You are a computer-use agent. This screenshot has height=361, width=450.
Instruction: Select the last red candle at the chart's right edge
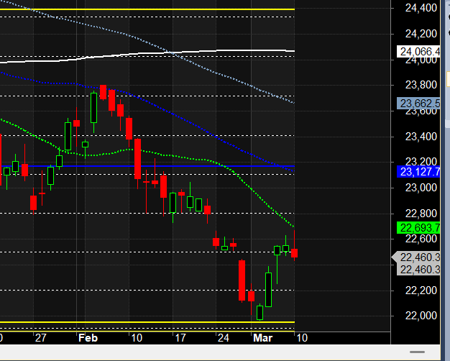(x=294, y=252)
